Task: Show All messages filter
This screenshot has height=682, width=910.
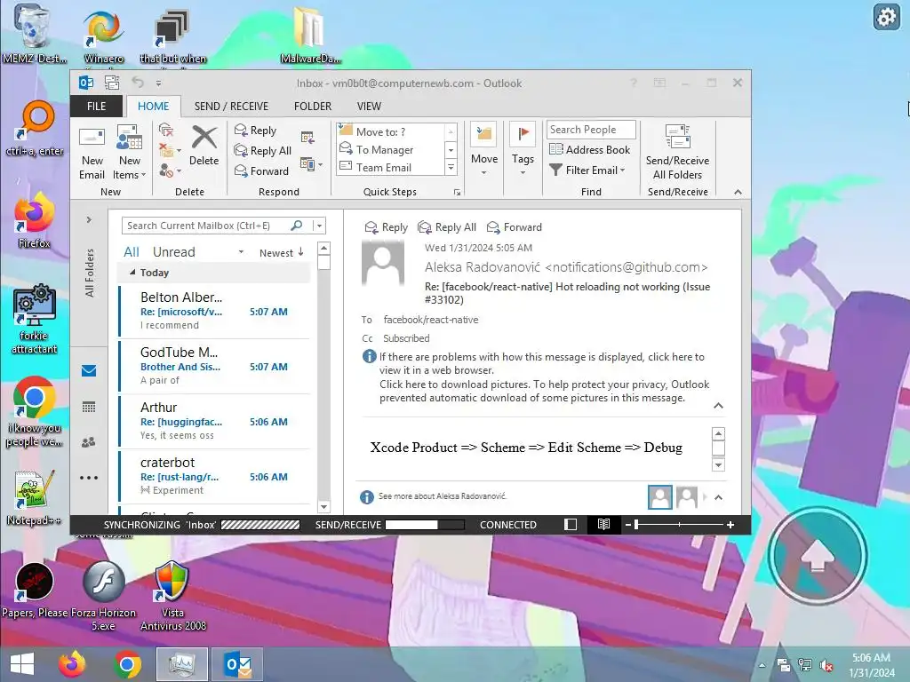Action: click(132, 252)
